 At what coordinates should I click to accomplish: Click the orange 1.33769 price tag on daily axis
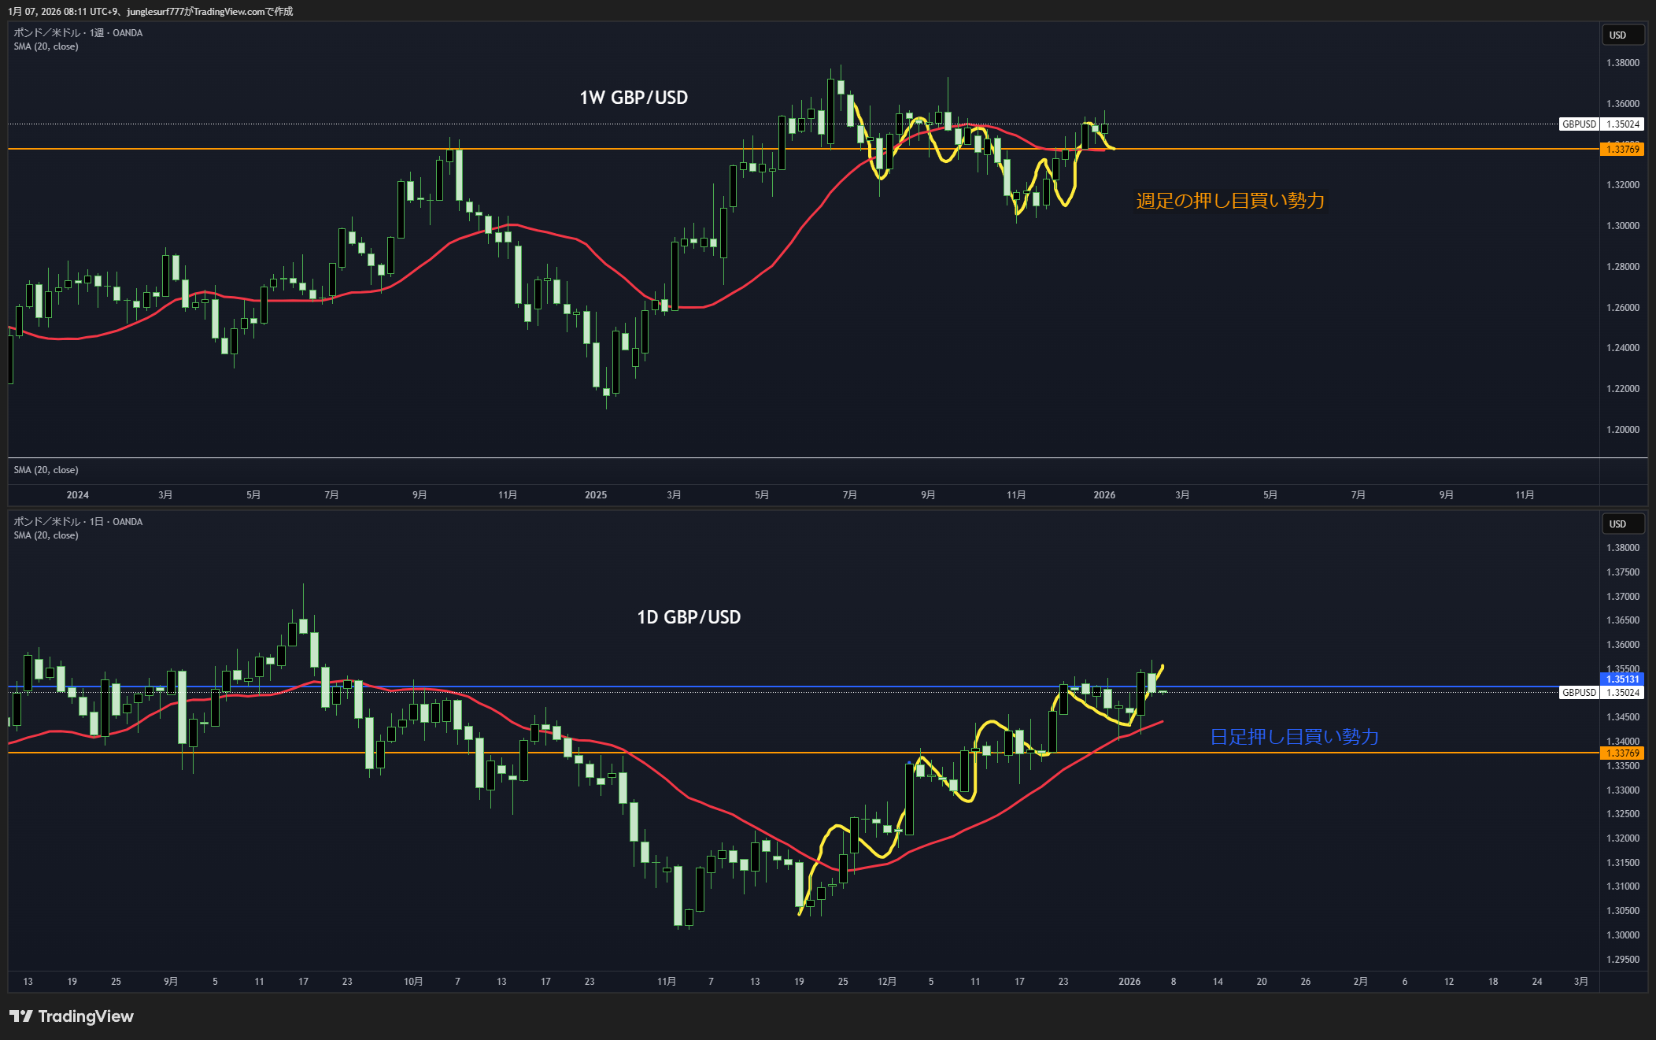(1622, 753)
